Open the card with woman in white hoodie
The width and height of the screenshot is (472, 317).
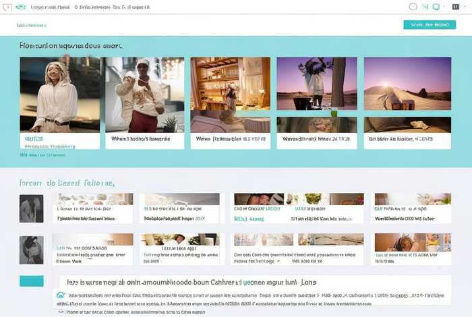point(60,101)
